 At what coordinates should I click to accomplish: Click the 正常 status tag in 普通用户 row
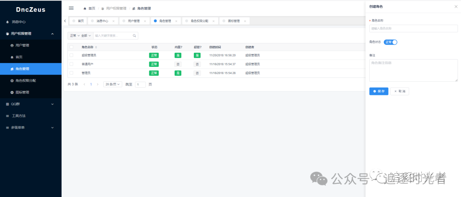154,64
